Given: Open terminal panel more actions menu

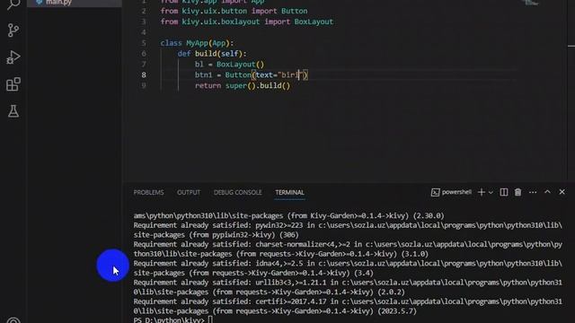Looking at the screenshot, I should pos(533,192).
